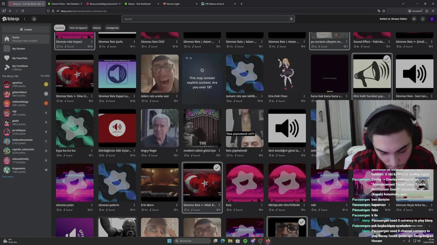Image resolution: width=437 pixels, height=245 pixels.
Task: Open three-dot menu for Angry Regis
Action: [177, 151]
